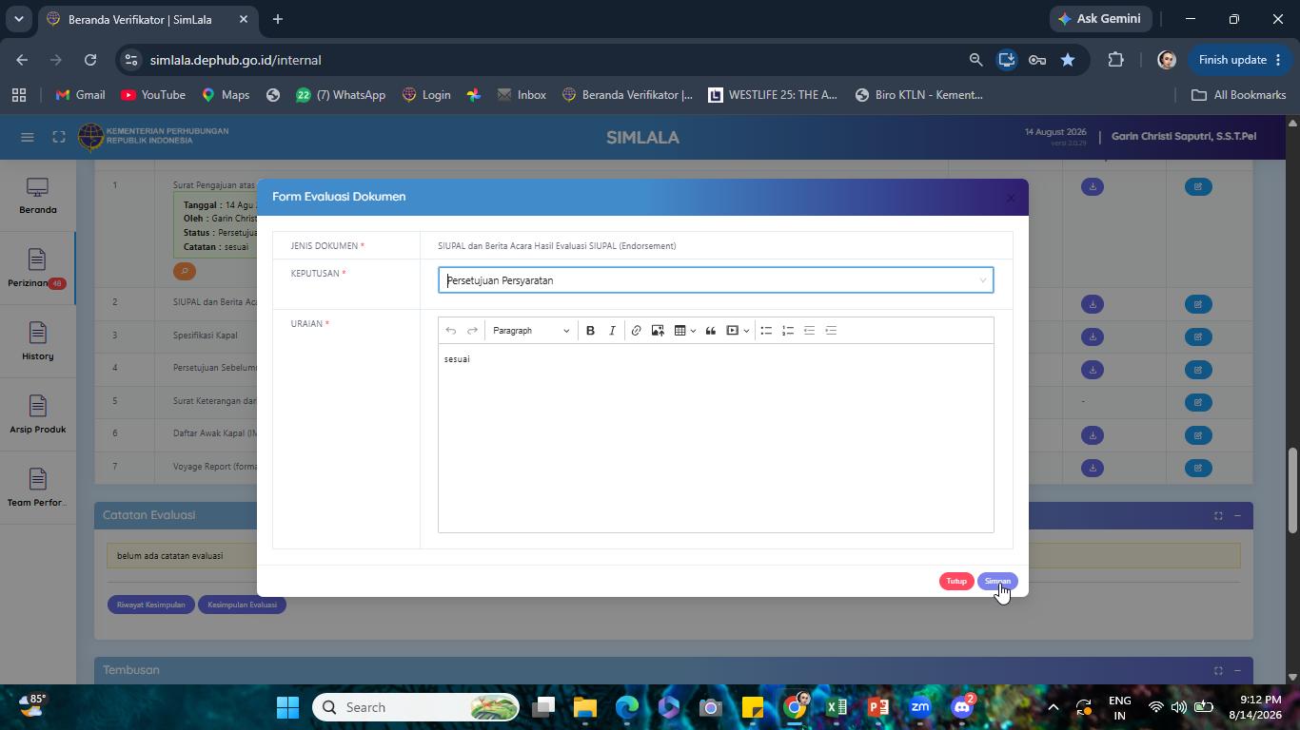Click inside the Uraian text area
This screenshot has height=730, width=1300.
pos(716,437)
